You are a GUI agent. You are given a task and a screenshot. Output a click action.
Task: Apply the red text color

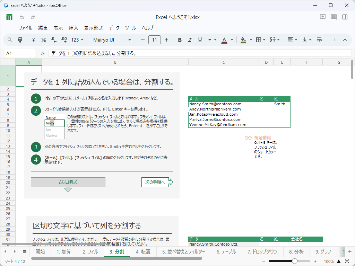pyautogui.click(x=224, y=40)
